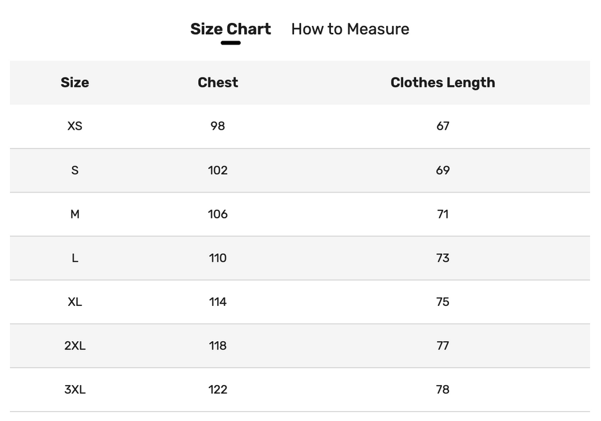
Task: Switch to the How to Measure tab
Action: pyautogui.click(x=350, y=29)
